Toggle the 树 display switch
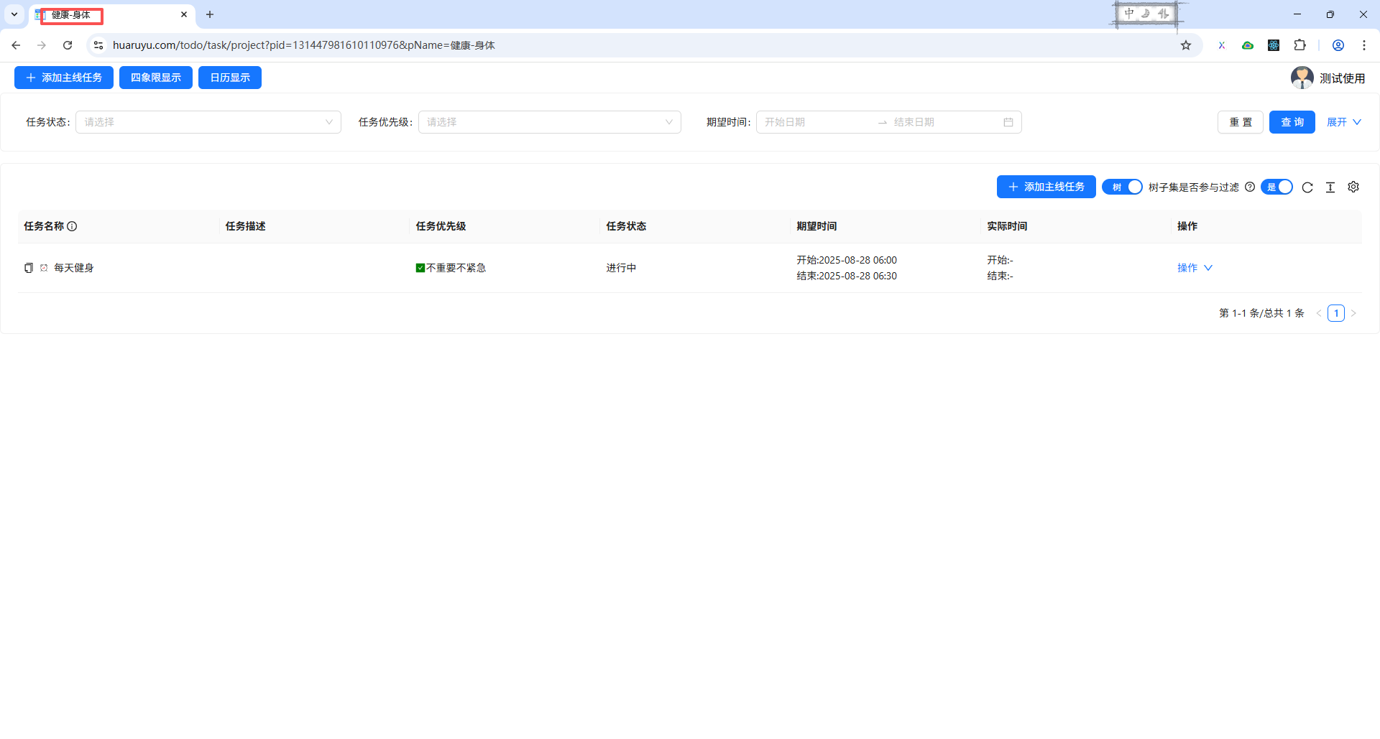 1122,187
